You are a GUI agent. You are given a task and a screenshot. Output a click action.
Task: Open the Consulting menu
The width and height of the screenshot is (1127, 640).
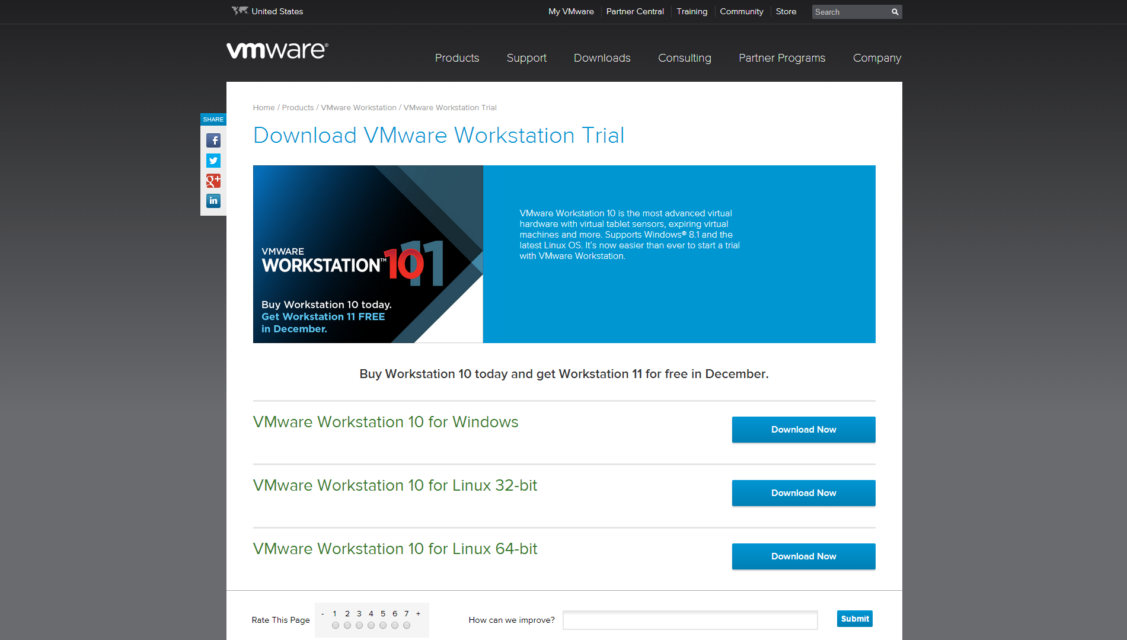685,58
